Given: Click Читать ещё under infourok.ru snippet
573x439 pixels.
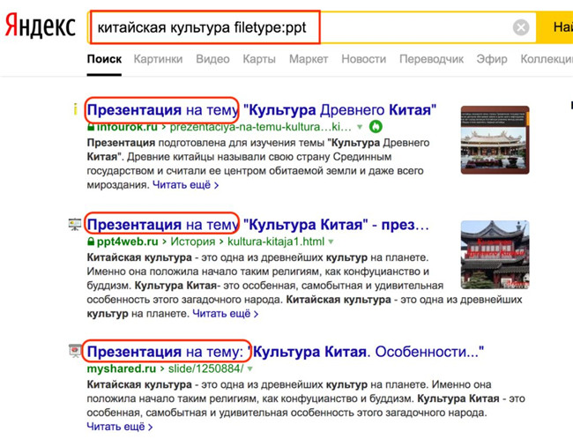Looking at the screenshot, I should pos(186,185).
